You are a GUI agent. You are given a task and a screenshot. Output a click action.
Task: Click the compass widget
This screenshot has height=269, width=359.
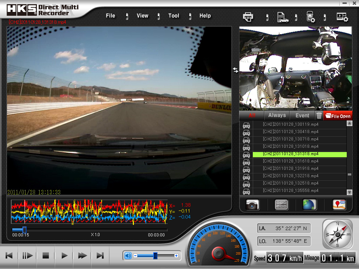point(338,234)
